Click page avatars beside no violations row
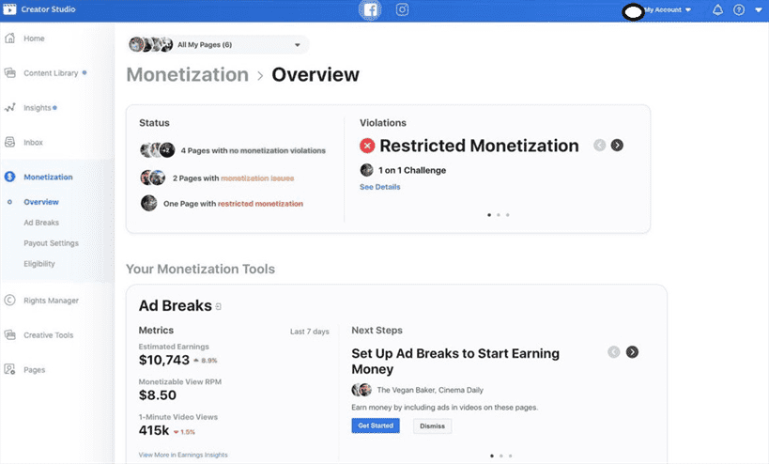 point(158,150)
